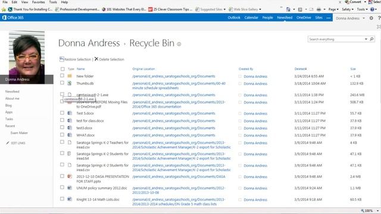
Task: Open the settings gear icon
Action: pos(371,18)
